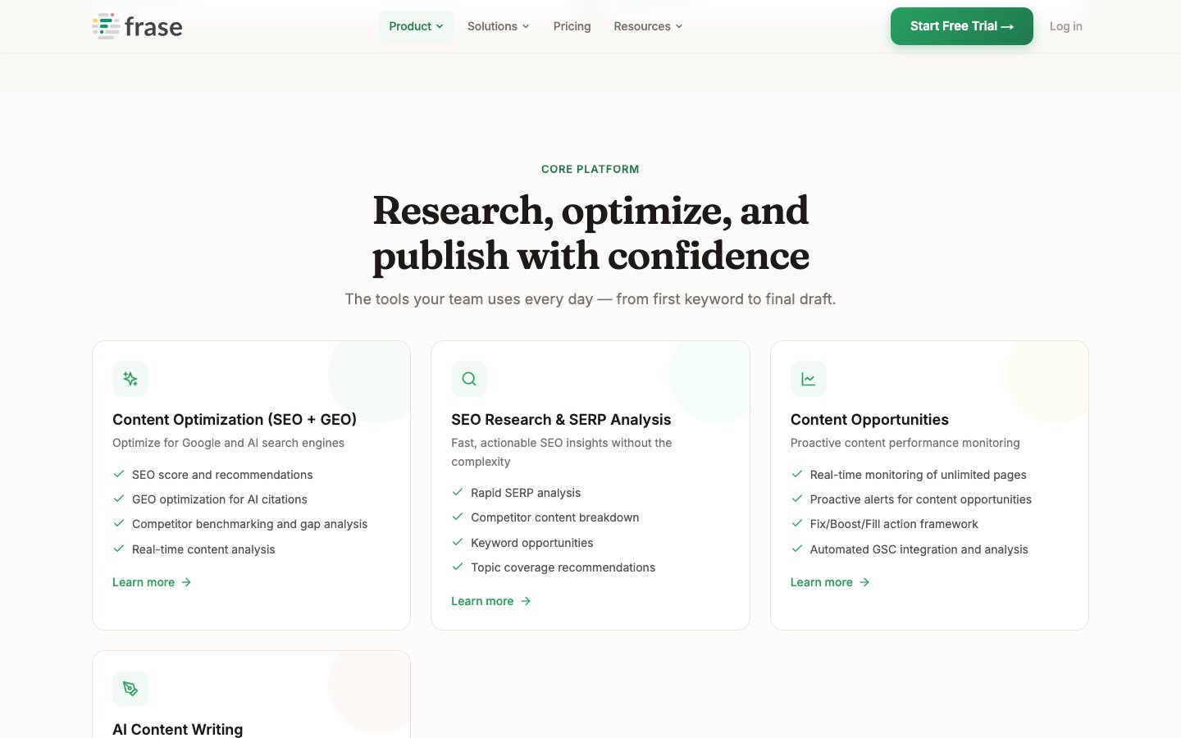This screenshot has height=738, width=1181.
Task: Click the Frase logo in header
Action: [137, 26]
